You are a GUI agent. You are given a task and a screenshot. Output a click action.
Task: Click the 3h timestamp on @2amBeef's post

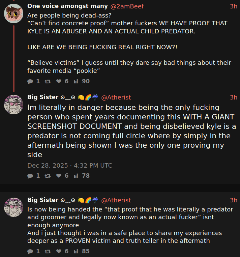234,6
